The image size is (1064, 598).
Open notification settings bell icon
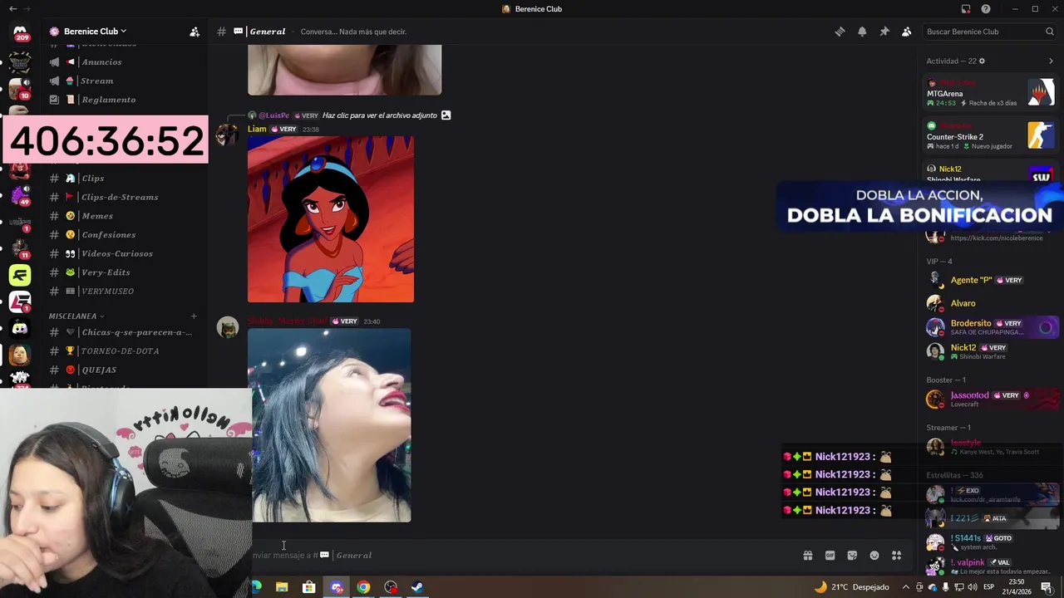(862, 32)
